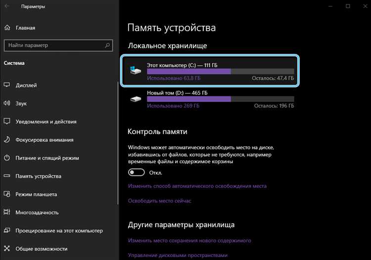Click the Найти параметр search field
This screenshot has height=260, width=371.
coord(58,45)
